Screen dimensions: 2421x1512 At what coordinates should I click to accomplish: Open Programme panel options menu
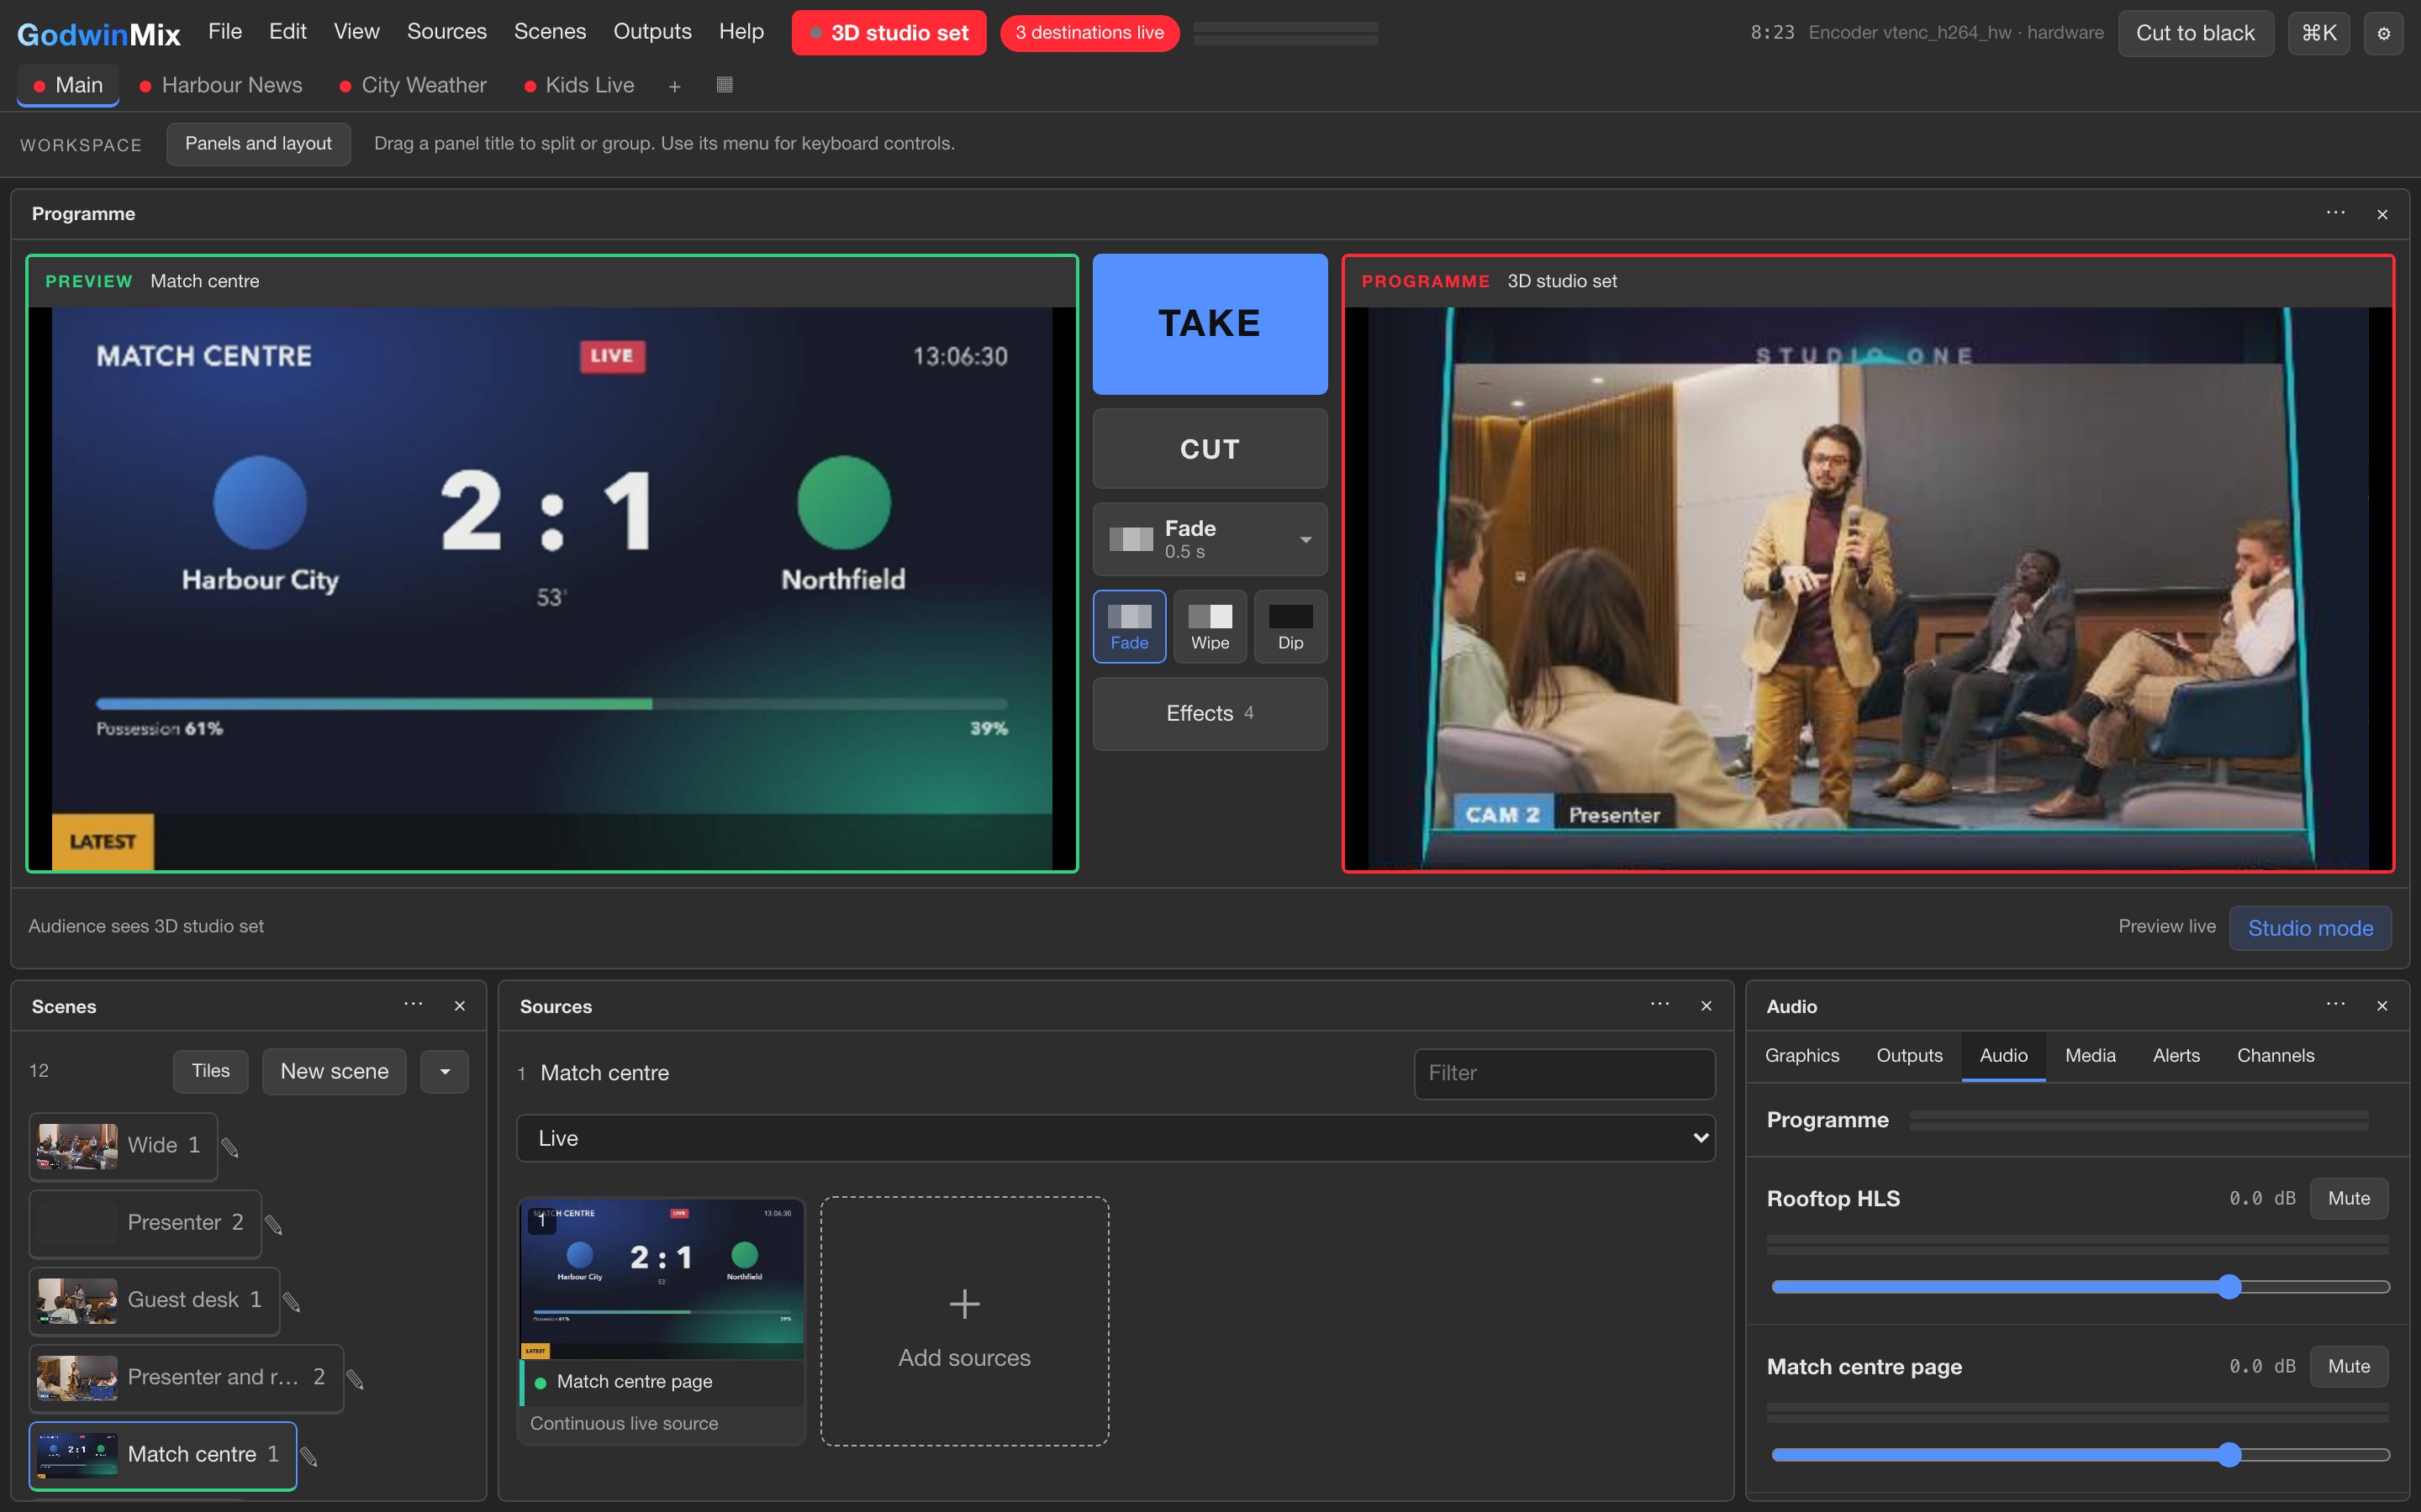[2335, 213]
